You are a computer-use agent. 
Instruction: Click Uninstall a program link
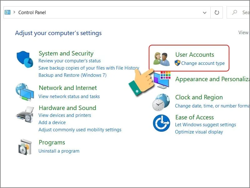[x=59, y=151]
